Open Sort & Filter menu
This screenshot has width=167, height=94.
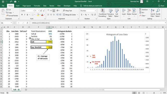coord(153,13)
